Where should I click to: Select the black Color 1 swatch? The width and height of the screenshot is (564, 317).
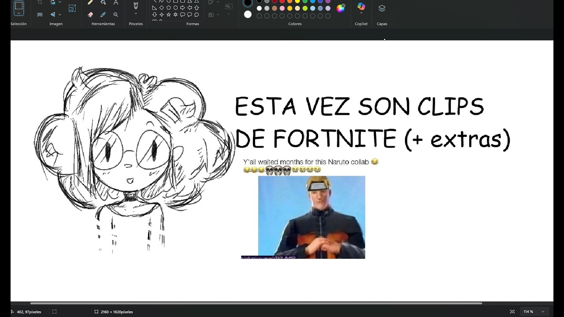click(248, 3)
